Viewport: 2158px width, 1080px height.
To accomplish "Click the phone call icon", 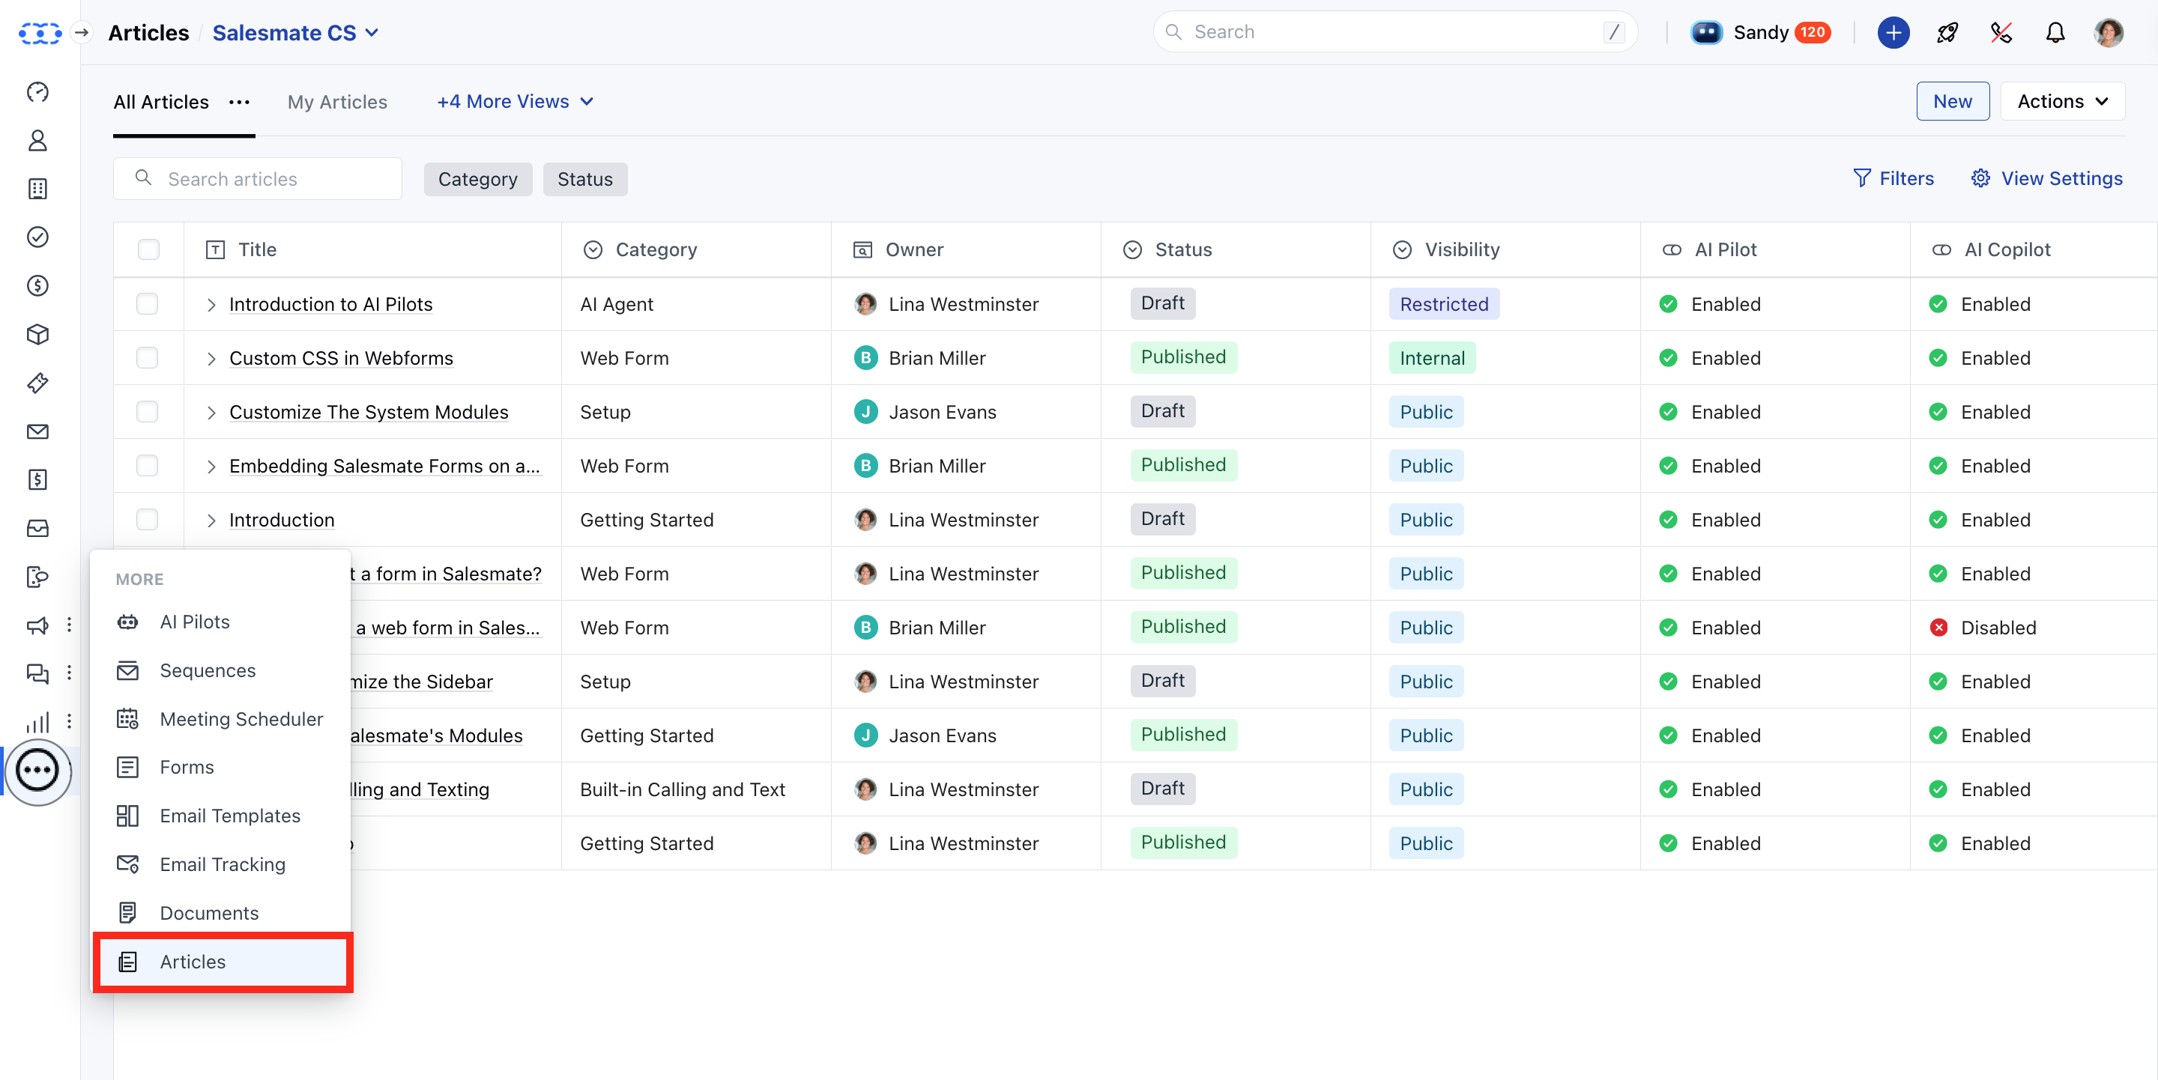I will (2001, 33).
